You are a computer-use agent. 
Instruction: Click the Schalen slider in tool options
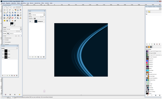12,36
